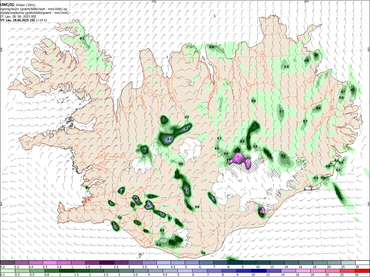Click the 13.5 precipitation value label
Image resolution: width=370 pixels, height=277 pixels.
136,199
